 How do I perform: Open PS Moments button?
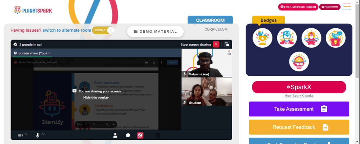(330, 7)
